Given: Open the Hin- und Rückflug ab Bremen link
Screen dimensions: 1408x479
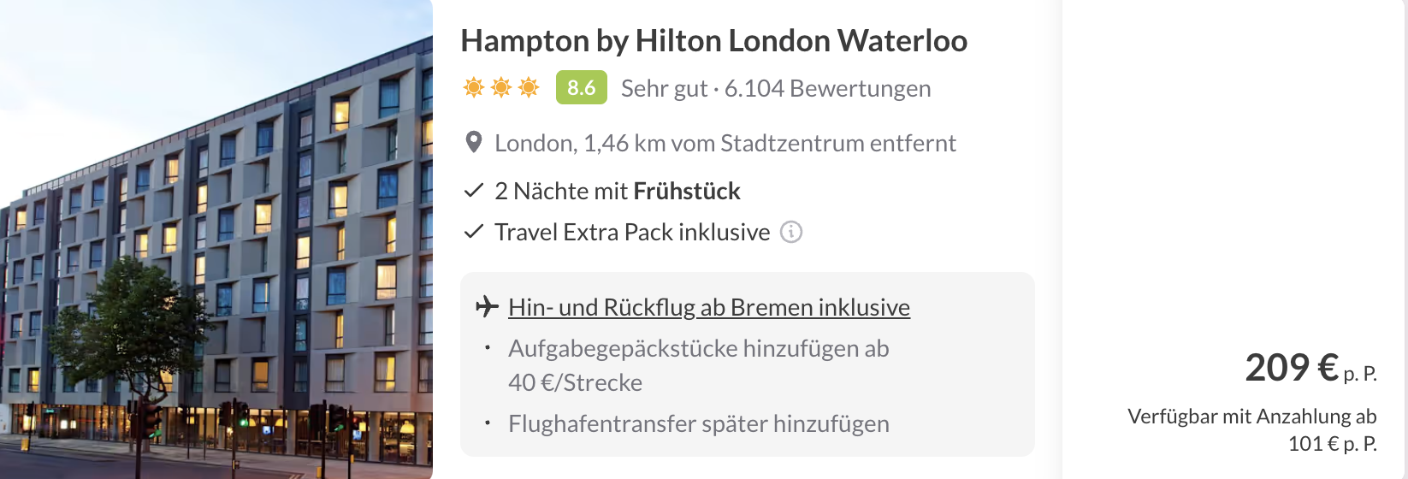Looking at the screenshot, I should (x=708, y=307).
